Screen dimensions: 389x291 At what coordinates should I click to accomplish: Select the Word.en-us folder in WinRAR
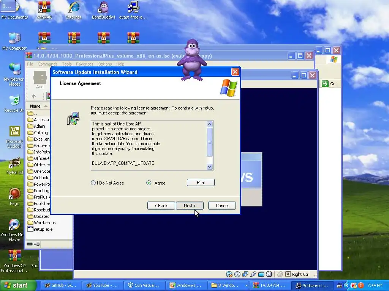[x=42, y=223]
